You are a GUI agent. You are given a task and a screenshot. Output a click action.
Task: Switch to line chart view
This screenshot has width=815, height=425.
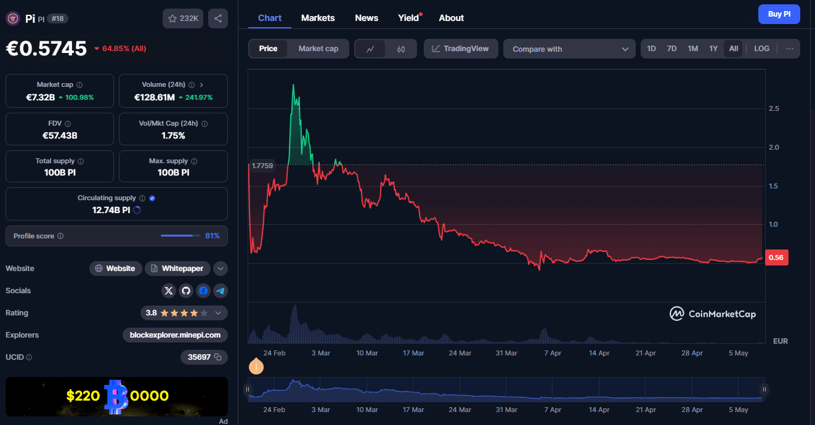(x=370, y=49)
